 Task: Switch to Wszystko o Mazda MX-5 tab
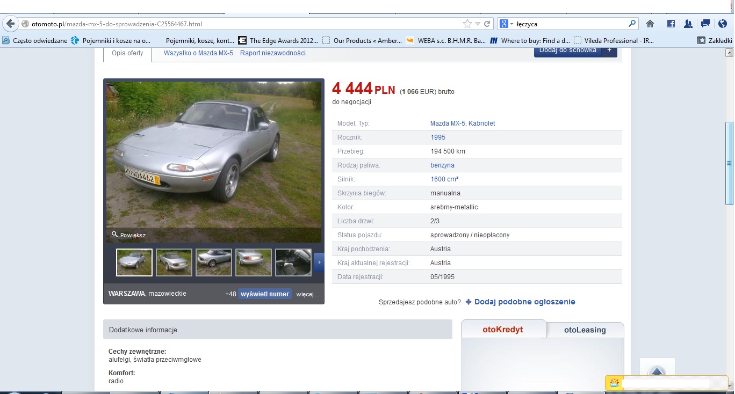pos(198,53)
